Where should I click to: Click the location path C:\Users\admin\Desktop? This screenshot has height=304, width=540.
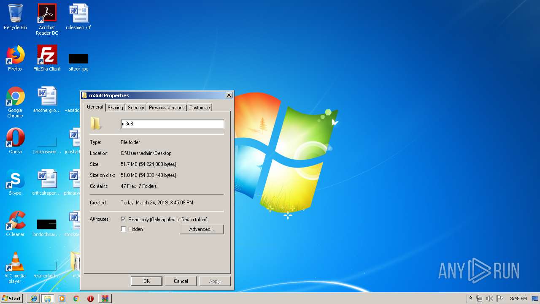coord(146,153)
